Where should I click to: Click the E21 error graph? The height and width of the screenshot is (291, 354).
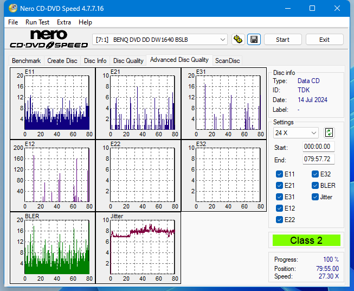tap(138, 103)
